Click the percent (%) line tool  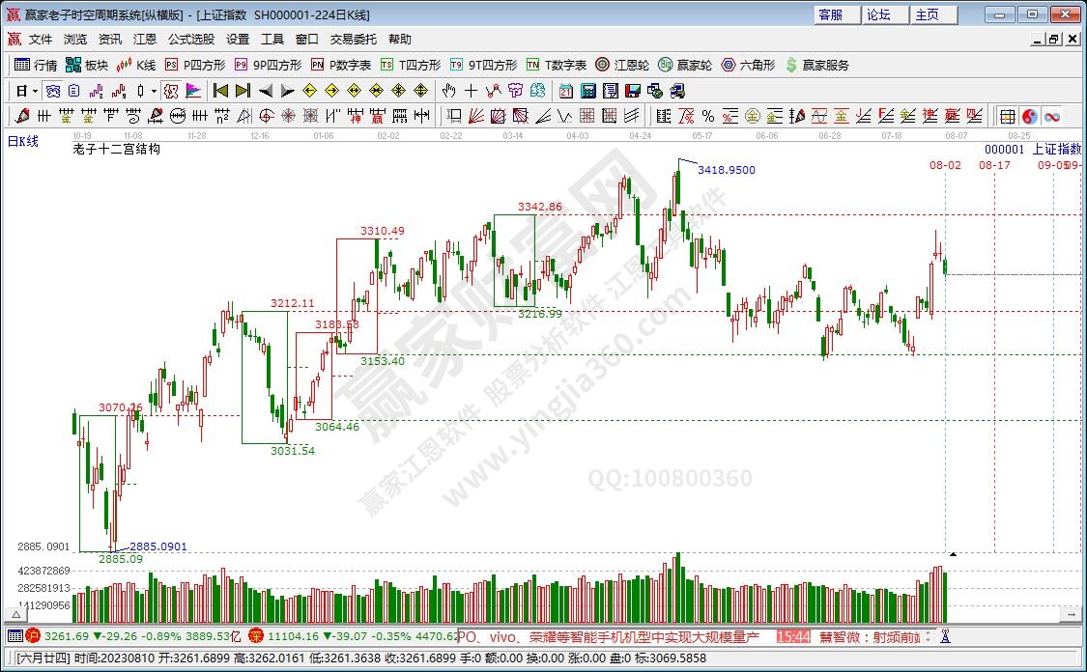tap(708, 116)
